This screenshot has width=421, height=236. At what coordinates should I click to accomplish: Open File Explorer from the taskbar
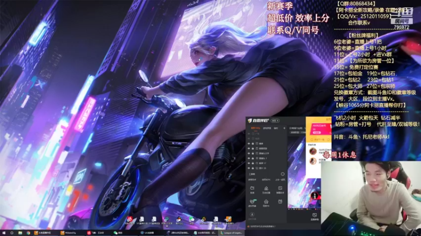pyautogui.click(x=20, y=233)
